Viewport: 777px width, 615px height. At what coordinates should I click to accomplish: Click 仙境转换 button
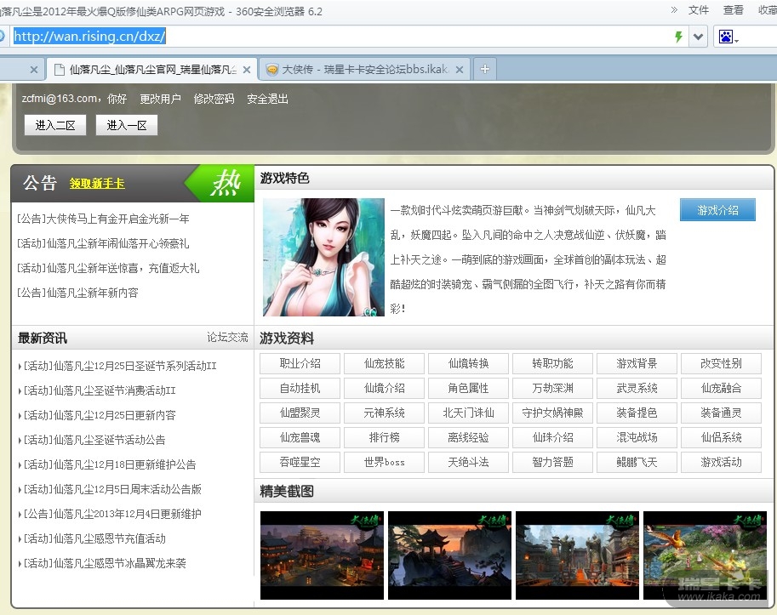pos(468,363)
